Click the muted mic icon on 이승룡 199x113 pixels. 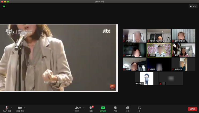(x=148, y=69)
